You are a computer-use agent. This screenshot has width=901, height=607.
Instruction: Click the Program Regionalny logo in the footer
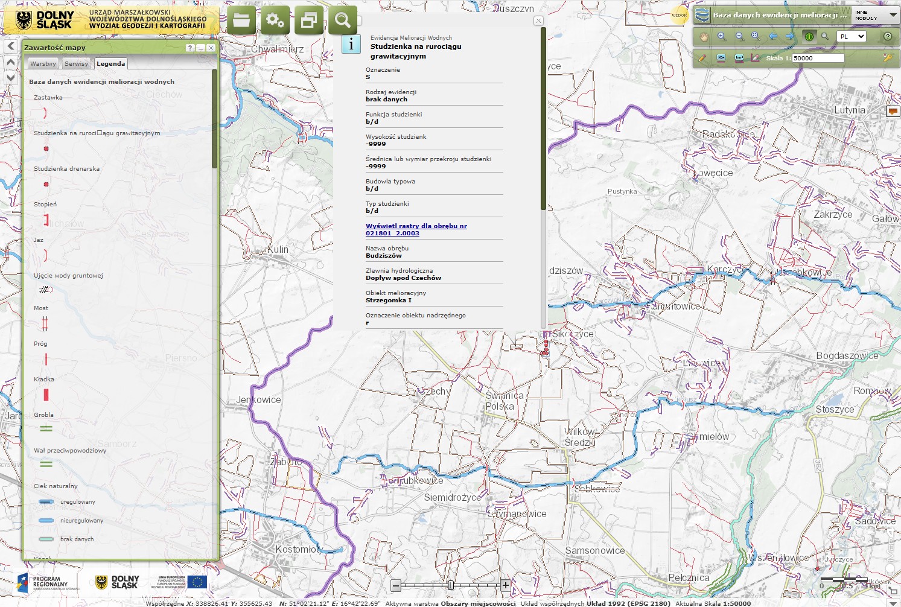[49, 582]
